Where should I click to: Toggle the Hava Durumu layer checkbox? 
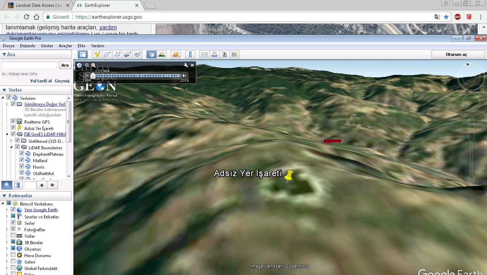point(13,255)
